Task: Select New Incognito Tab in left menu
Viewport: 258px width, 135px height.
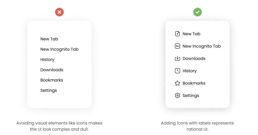Action: click(x=59, y=49)
